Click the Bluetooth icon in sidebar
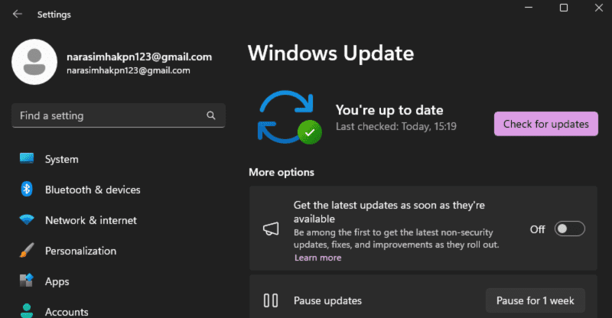Viewport: 612px width, 318px height. tap(27, 190)
